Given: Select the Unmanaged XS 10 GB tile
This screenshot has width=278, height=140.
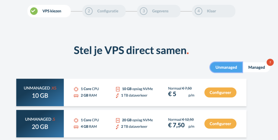Looking at the screenshot, I should (40, 92).
